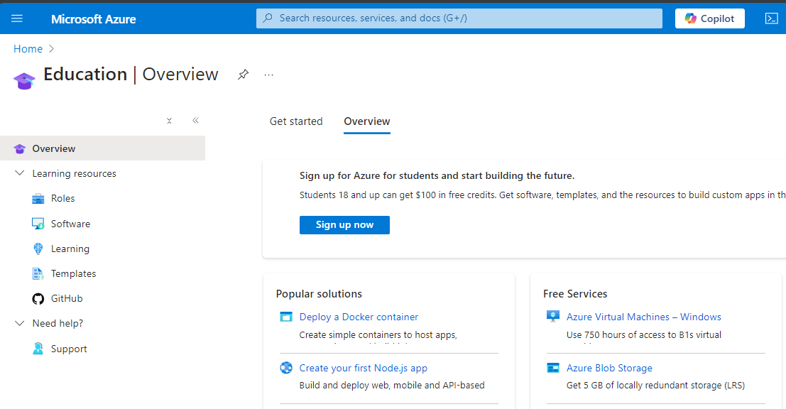The image size is (786, 409).
Task: Click 'Get 5 GB of locally redundant storage' text
Action: coord(655,385)
